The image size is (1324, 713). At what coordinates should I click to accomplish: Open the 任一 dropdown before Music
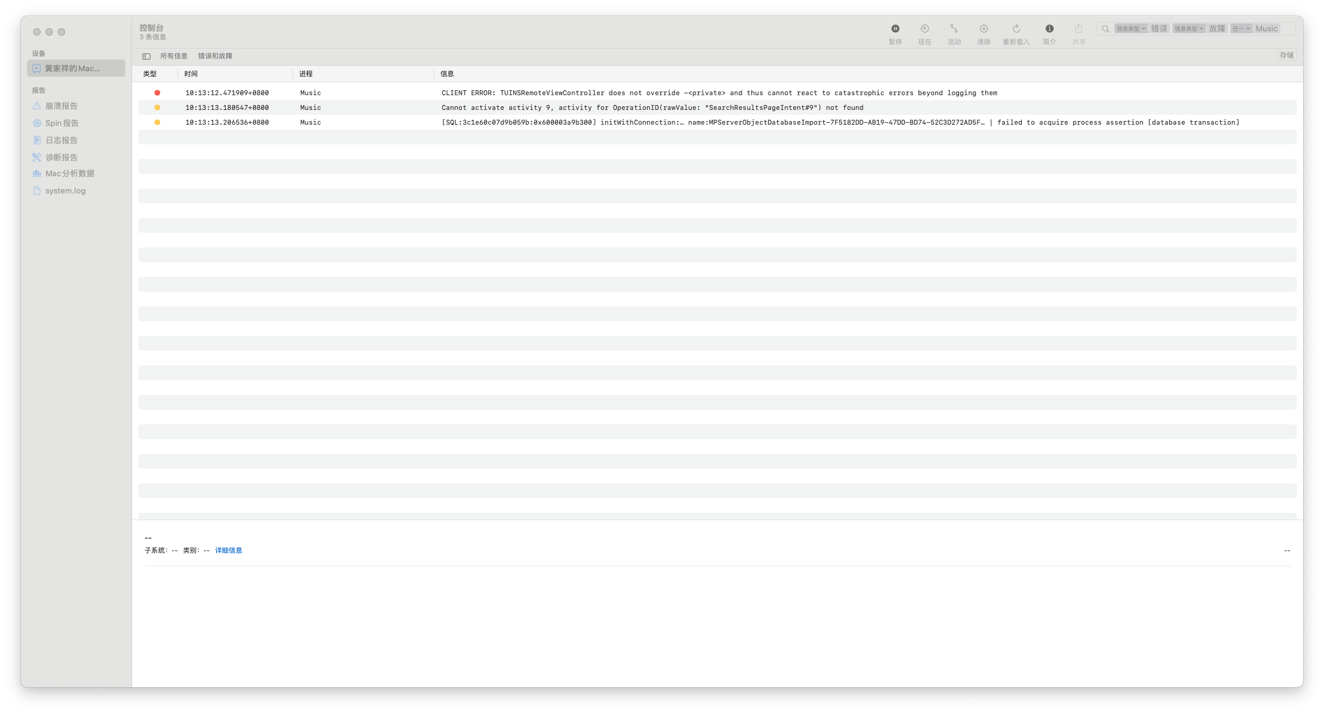[x=1241, y=29]
